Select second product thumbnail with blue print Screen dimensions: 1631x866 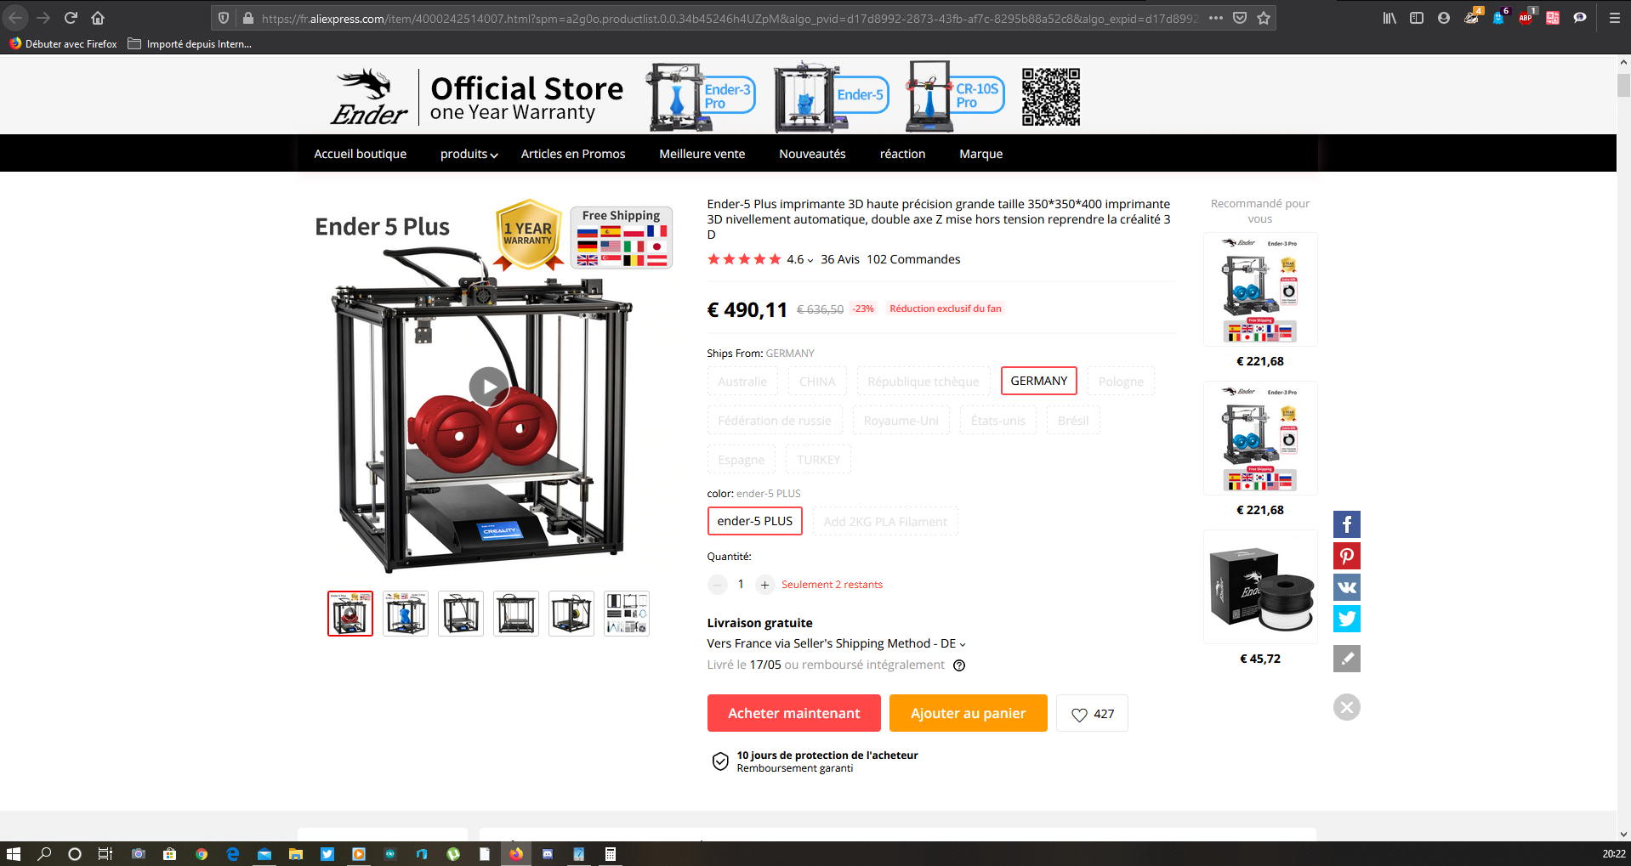coord(406,614)
